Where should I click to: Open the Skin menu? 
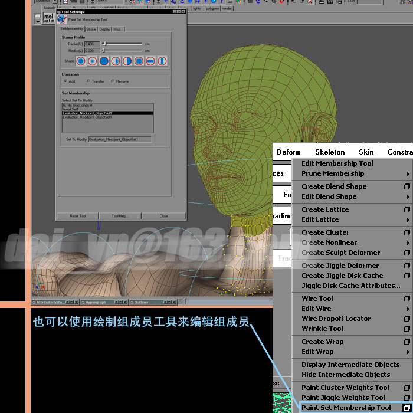coord(366,152)
